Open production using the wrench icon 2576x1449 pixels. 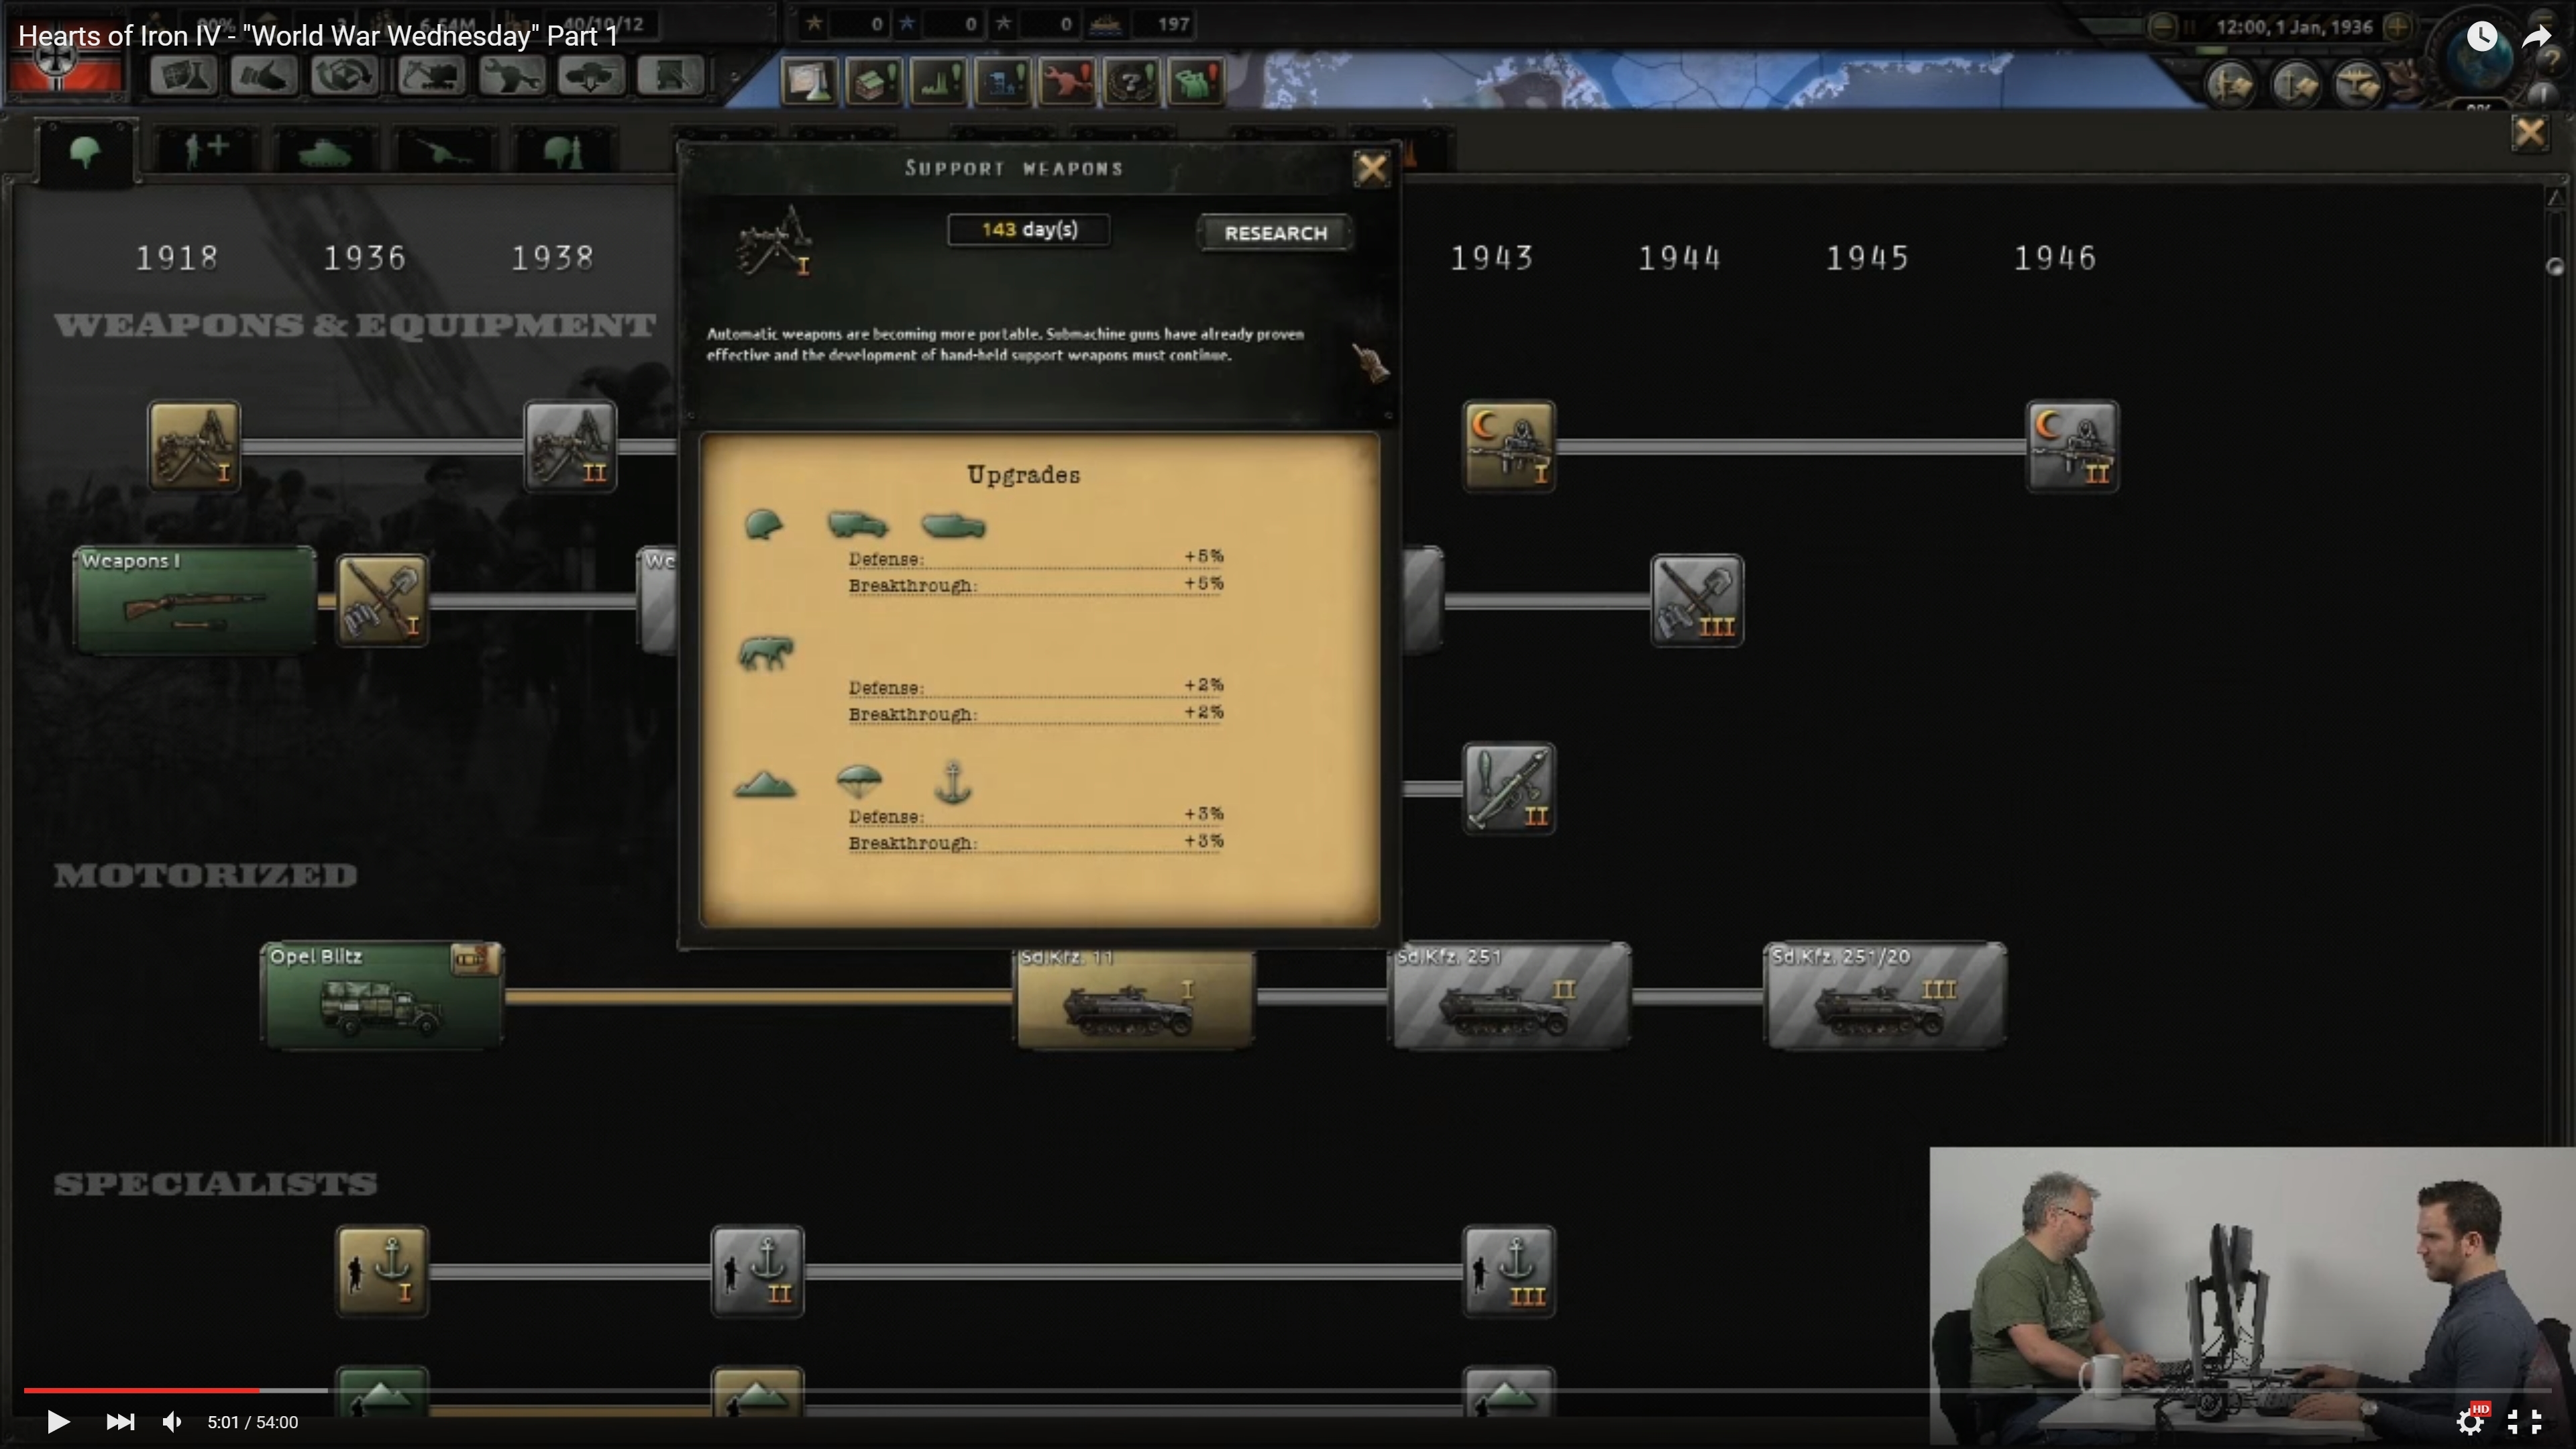(x=512, y=76)
